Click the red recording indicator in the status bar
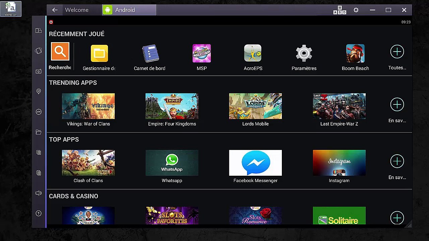Image resolution: width=429 pixels, height=241 pixels. coord(51,22)
